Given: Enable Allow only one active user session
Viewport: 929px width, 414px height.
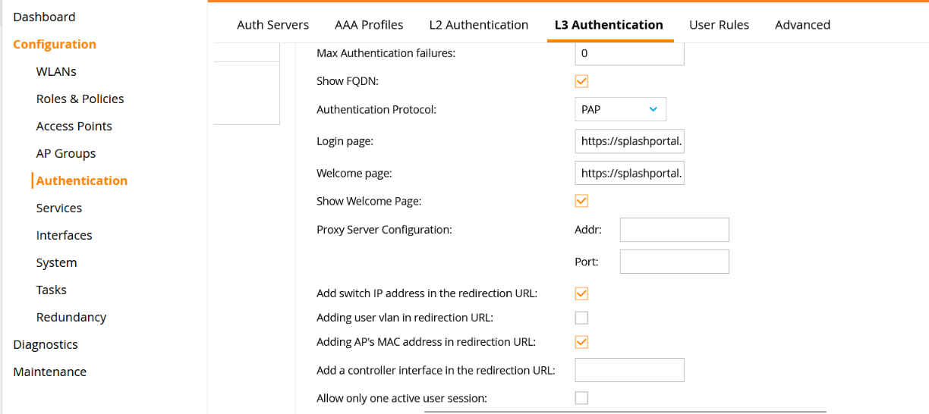Looking at the screenshot, I should 581,398.
